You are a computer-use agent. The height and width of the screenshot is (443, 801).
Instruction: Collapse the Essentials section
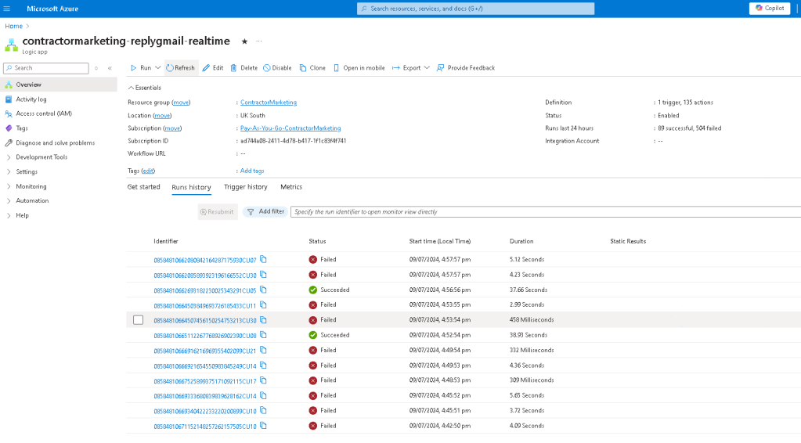145,88
